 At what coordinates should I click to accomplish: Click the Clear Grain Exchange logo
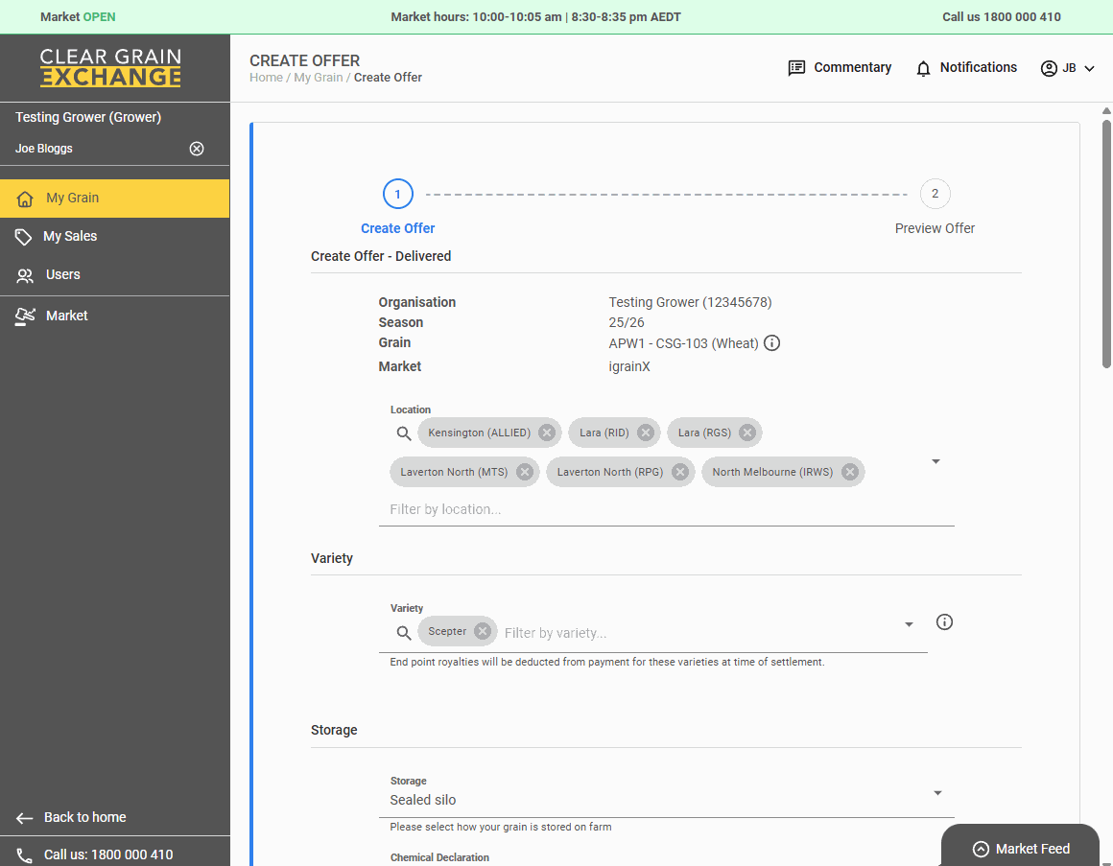(x=110, y=68)
